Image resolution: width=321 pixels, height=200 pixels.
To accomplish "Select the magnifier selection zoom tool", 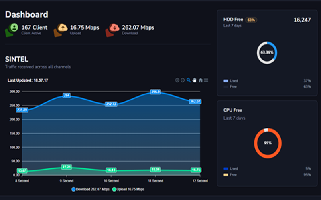I will coord(189,80).
